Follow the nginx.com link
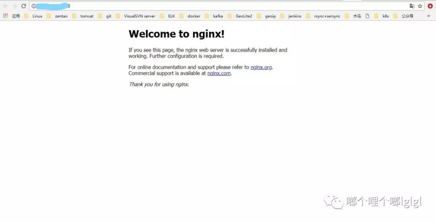Screen dimensions: 436x222 tap(219, 74)
